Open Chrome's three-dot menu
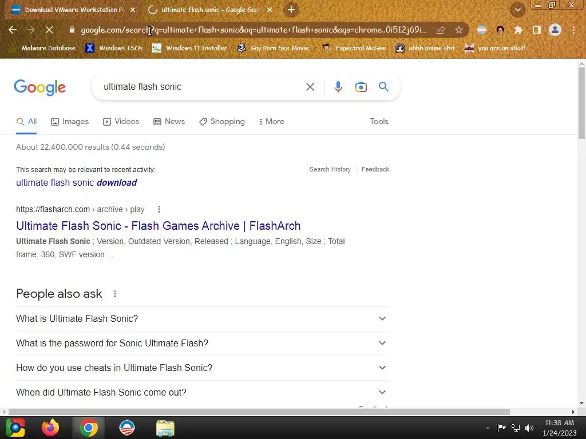This screenshot has height=439, width=586. click(x=573, y=30)
